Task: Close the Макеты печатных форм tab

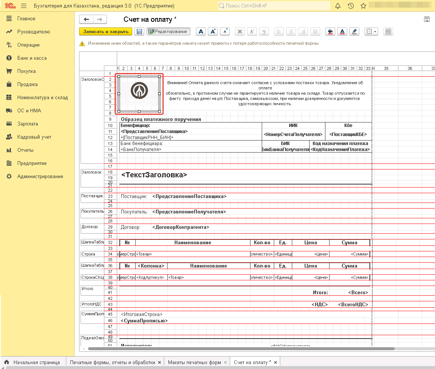Action: [225, 362]
